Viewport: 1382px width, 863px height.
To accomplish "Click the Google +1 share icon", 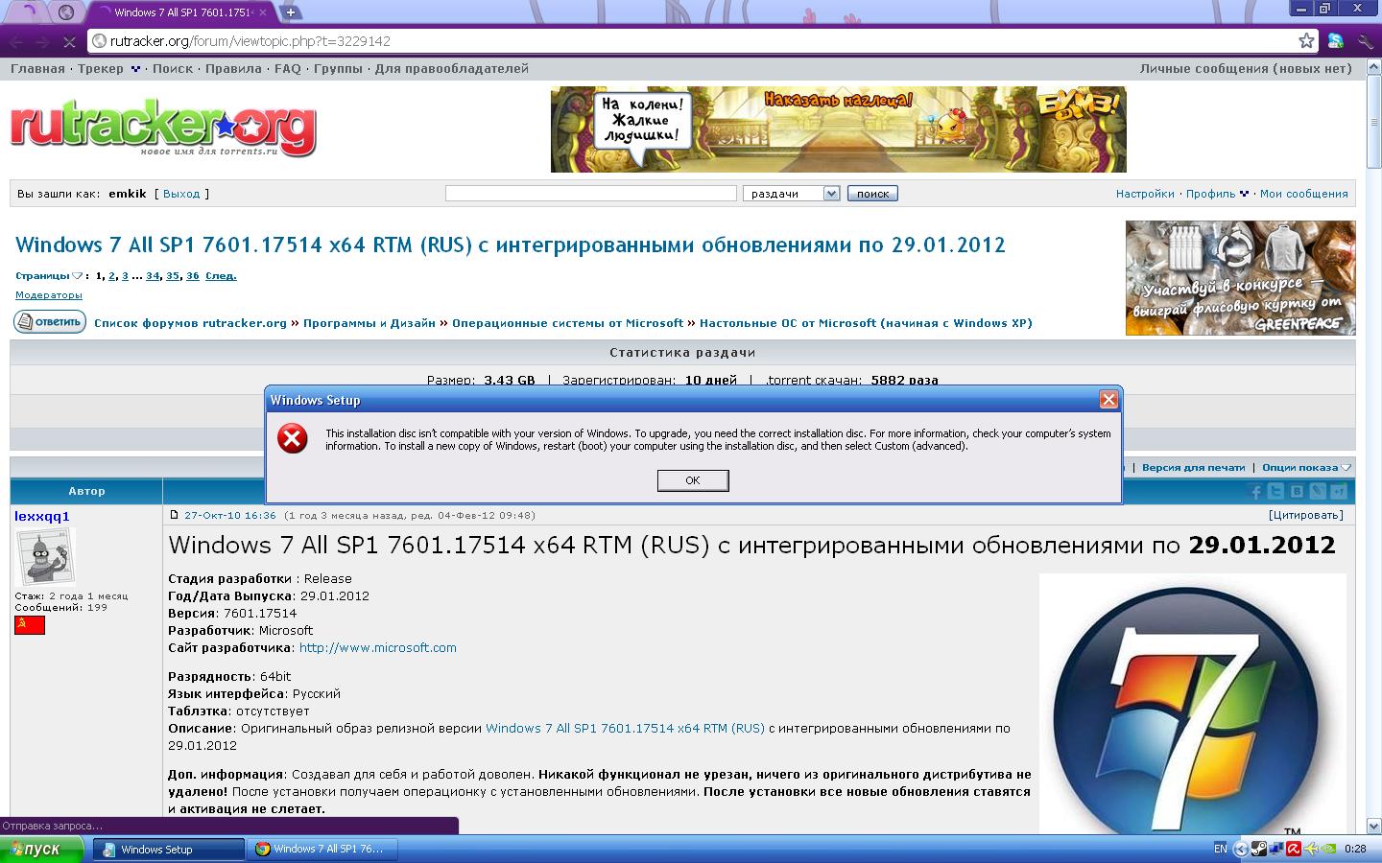I will [1339, 492].
